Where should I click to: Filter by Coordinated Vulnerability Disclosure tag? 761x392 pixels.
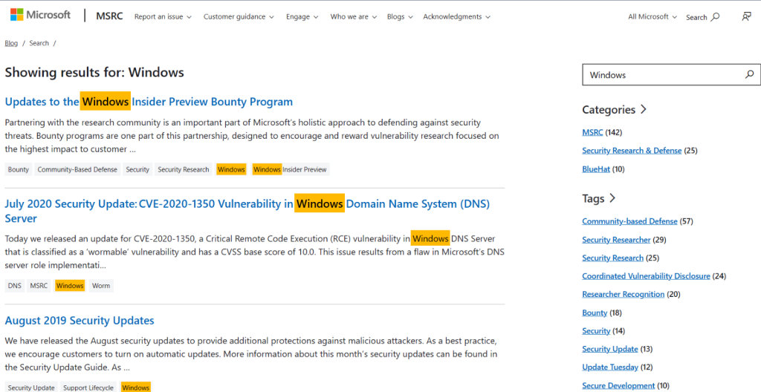pyautogui.click(x=646, y=276)
